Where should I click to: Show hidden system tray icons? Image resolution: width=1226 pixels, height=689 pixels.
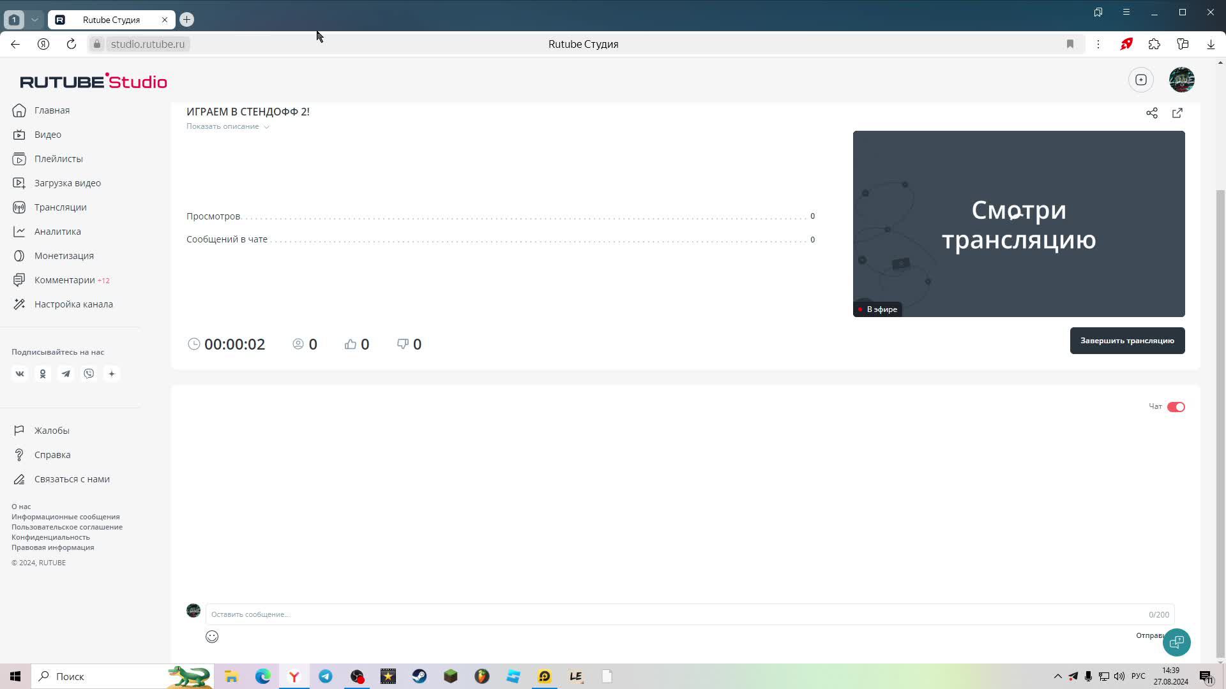point(1057,676)
